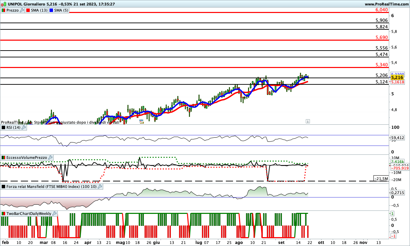Click the black RSI (14) color swatch
This screenshot has height=246, width=410.
coord(3,127)
